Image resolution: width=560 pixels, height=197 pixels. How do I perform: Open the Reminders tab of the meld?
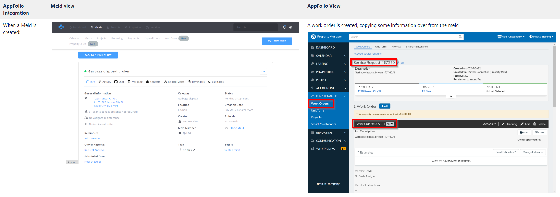click(196, 82)
